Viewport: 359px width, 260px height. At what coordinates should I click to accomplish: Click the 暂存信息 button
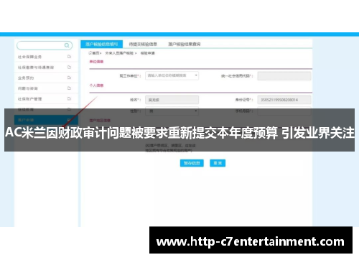coord(192,163)
